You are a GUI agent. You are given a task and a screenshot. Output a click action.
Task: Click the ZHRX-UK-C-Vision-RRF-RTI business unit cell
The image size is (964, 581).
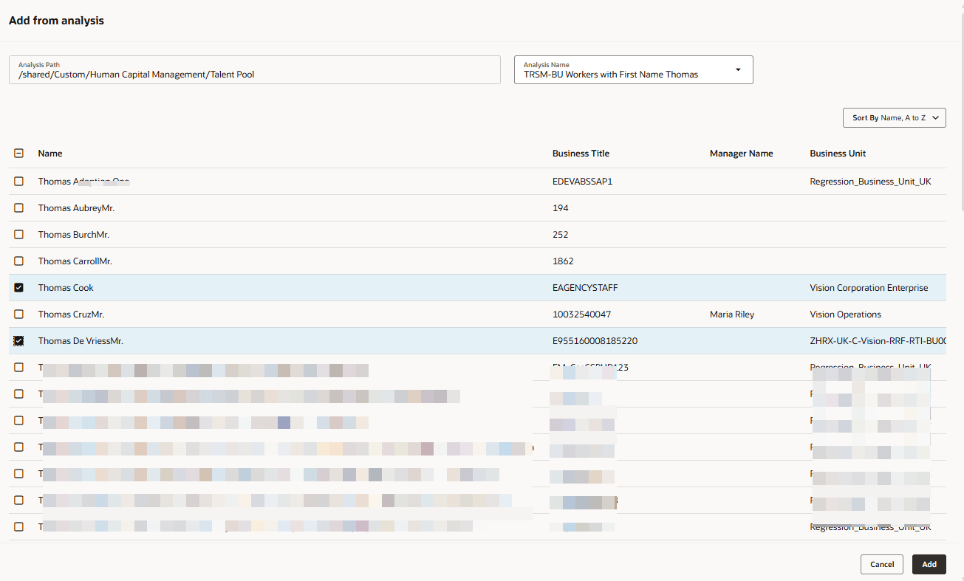(878, 341)
